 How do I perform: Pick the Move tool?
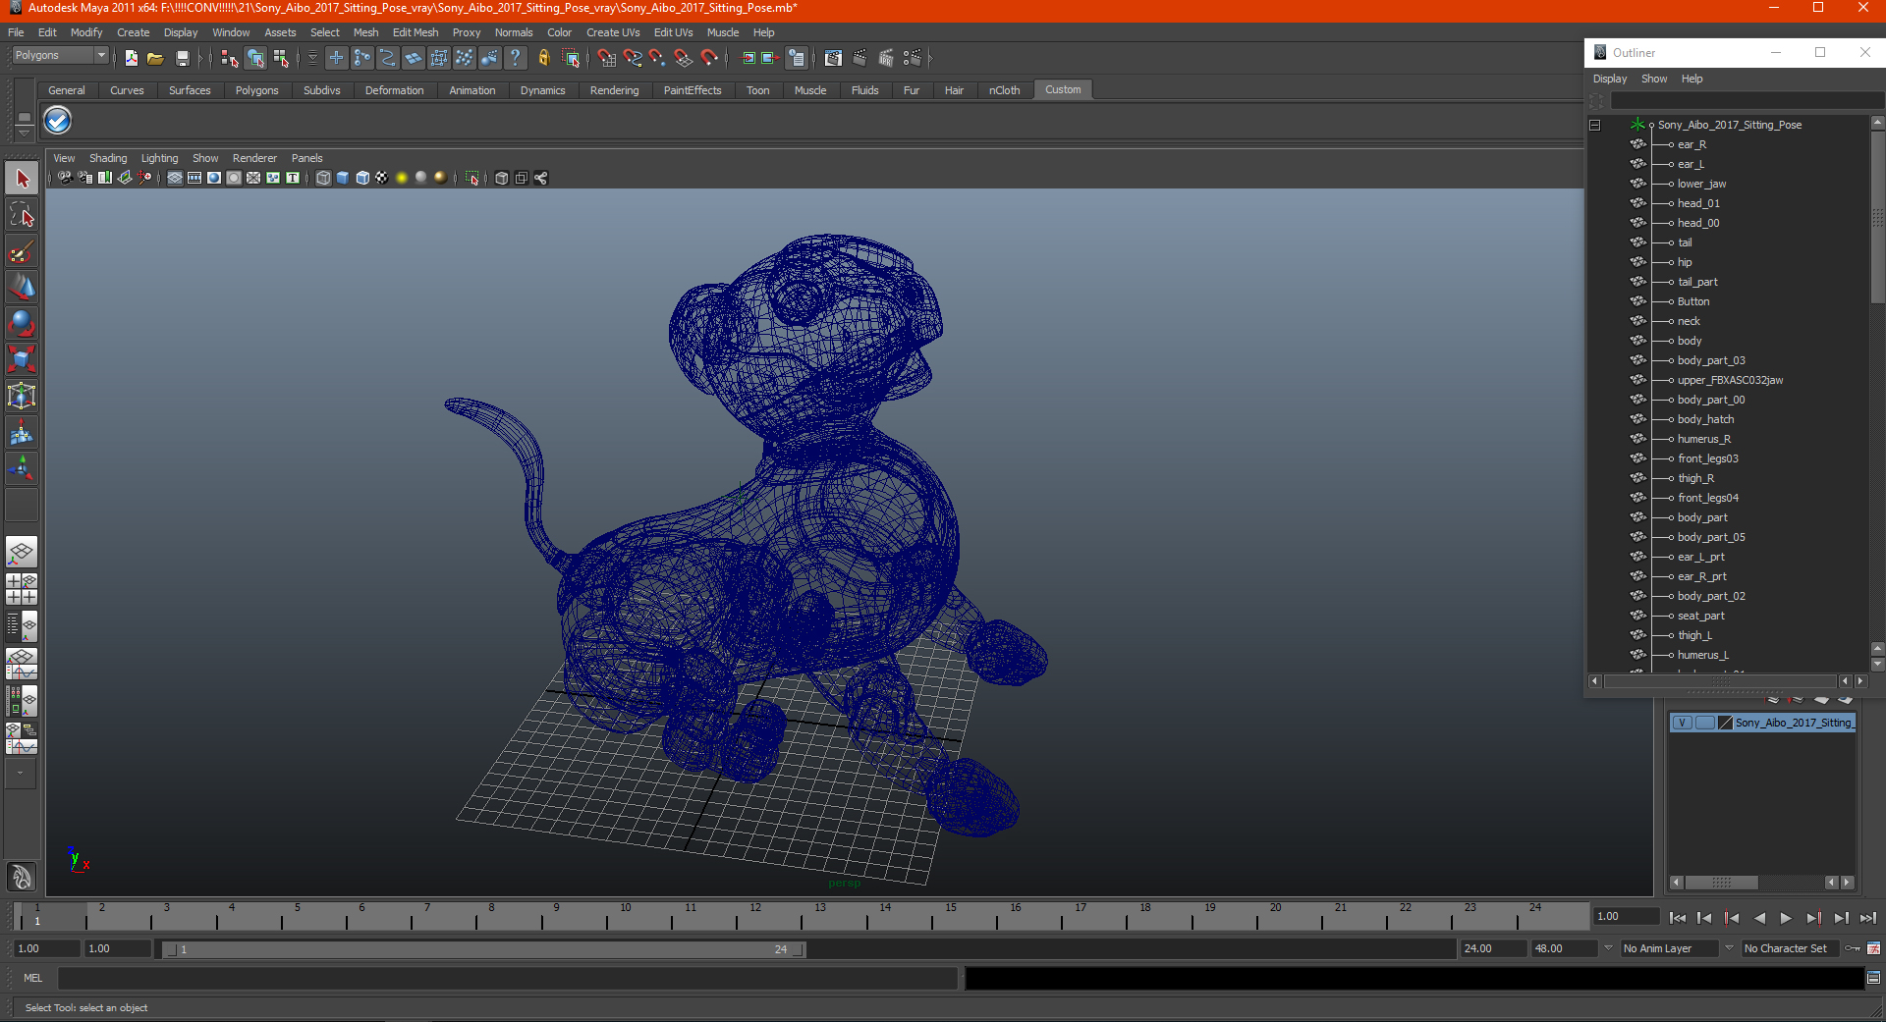pyautogui.click(x=22, y=288)
